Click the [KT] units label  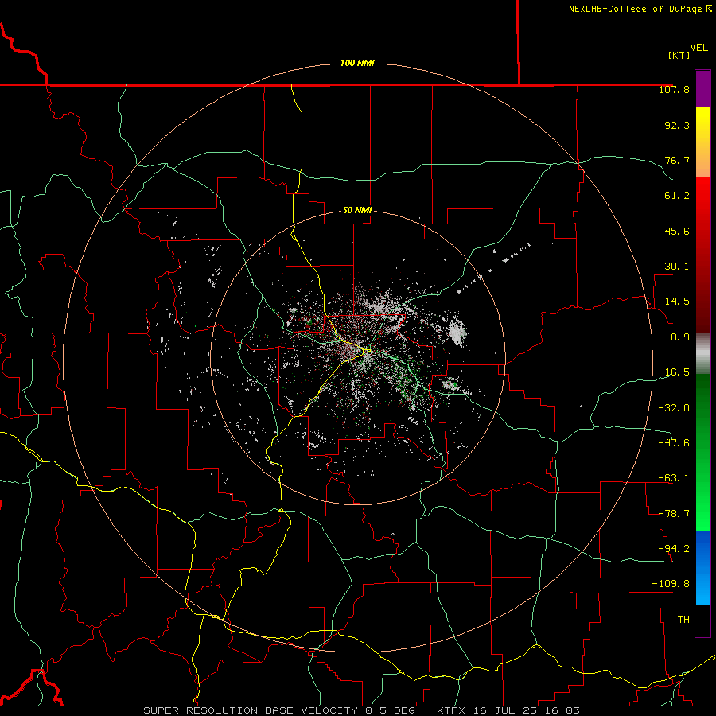tap(679, 55)
